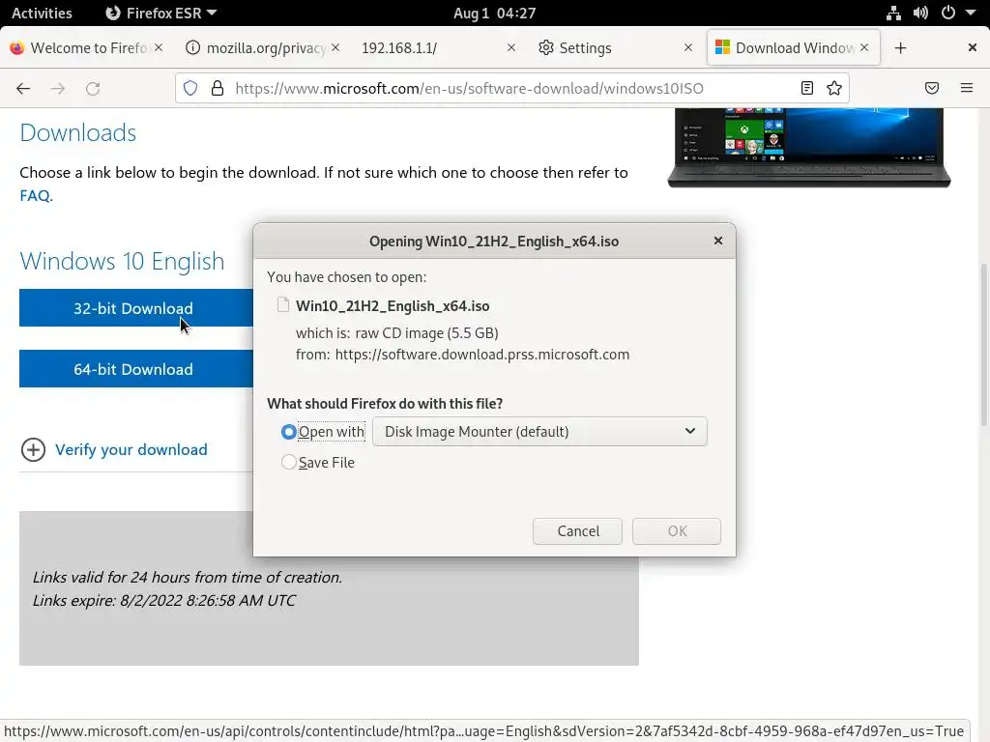Select the Save File radio button

pos(288,463)
